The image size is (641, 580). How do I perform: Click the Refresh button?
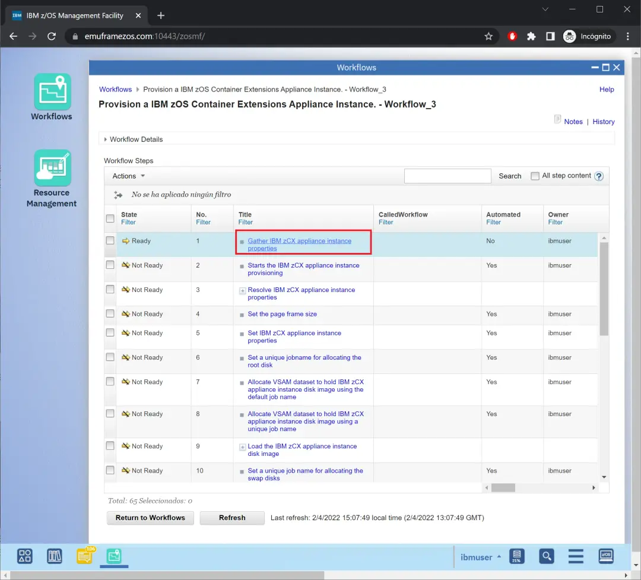232,518
